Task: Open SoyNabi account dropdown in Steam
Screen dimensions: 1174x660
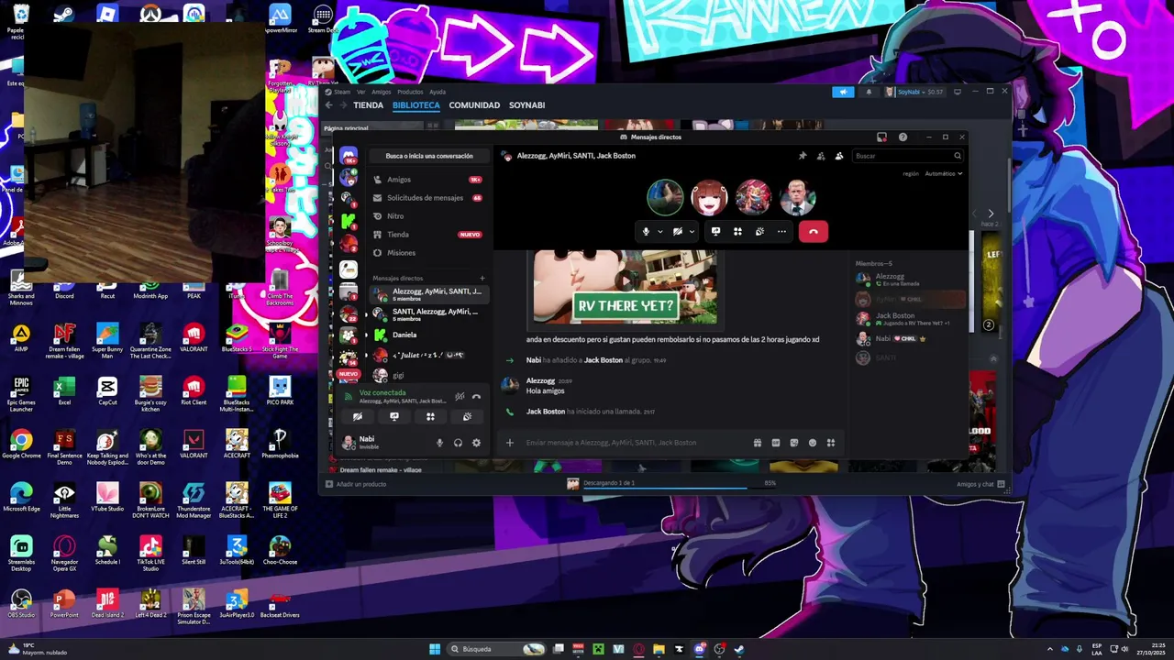Action: [x=914, y=92]
